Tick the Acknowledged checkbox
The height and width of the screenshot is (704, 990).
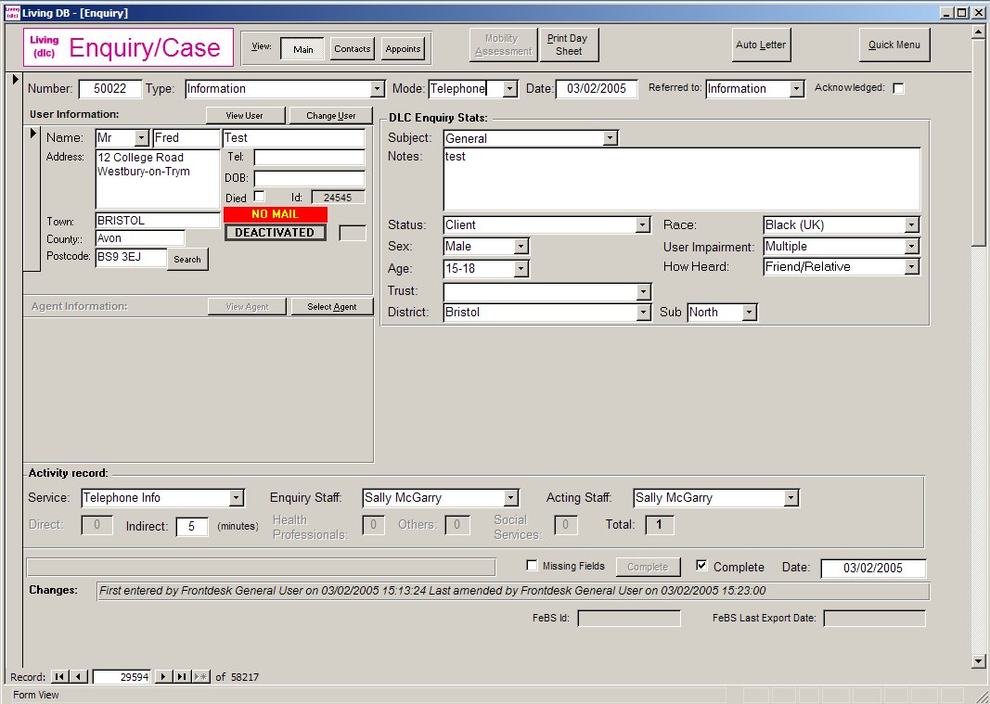pyautogui.click(x=898, y=89)
